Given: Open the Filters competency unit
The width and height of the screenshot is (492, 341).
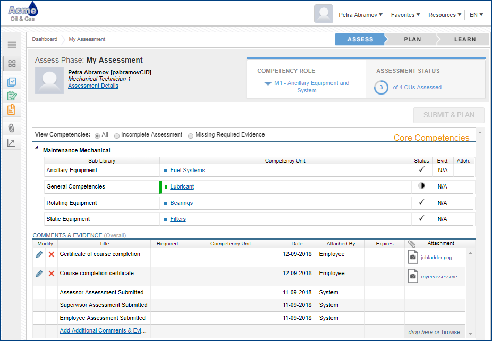Looking at the screenshot, I should [178, 219].
